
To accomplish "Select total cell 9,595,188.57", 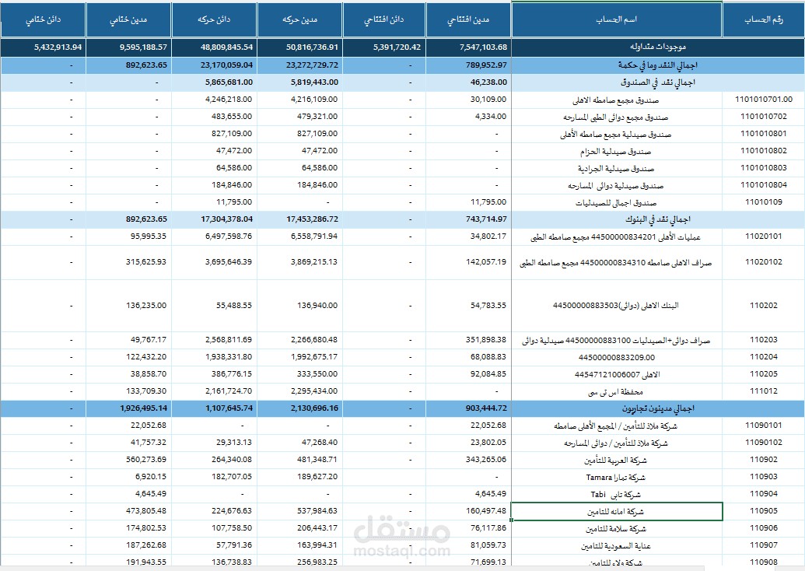I will (x=143, y=47).
